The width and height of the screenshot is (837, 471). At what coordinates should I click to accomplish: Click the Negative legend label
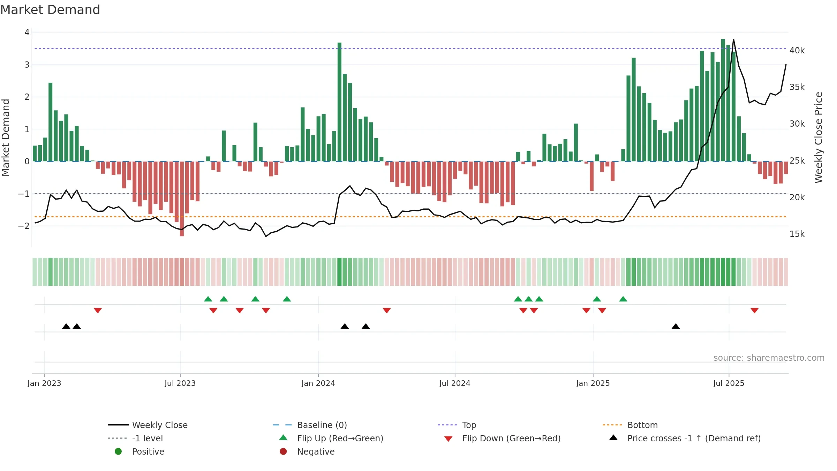[316, 451]
